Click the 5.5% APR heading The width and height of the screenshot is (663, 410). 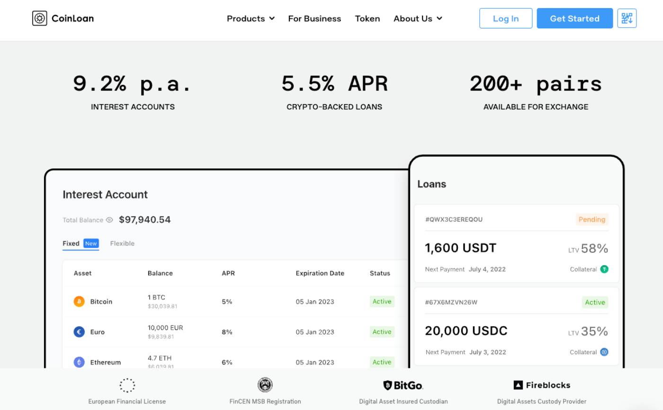334,84
